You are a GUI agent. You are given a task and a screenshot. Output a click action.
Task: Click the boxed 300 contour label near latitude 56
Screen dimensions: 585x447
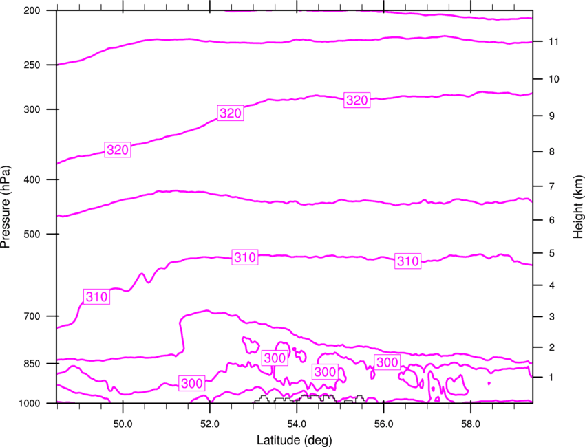pos(387,362)
